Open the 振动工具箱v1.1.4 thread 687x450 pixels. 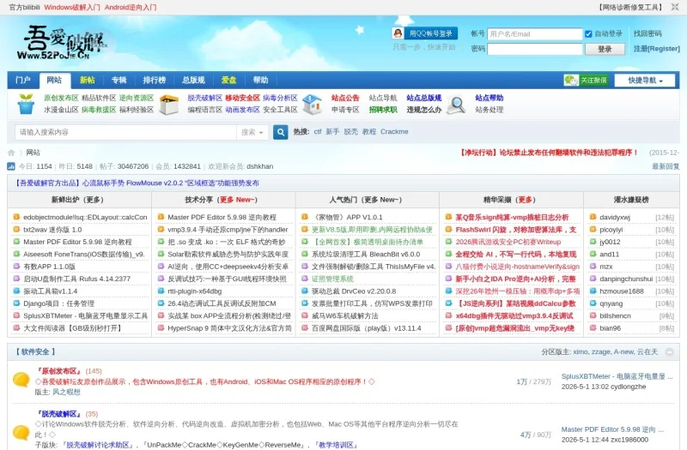point(51,291)
